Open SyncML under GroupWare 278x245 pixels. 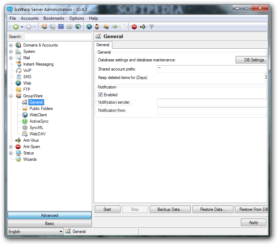coord(36,128)
